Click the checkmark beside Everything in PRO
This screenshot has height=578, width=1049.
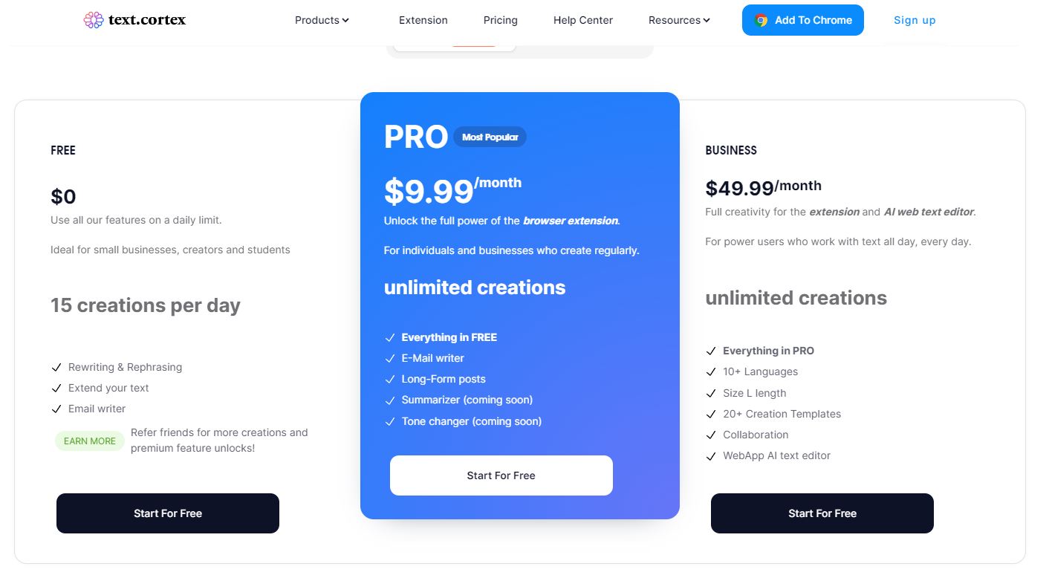click(711, 351)
